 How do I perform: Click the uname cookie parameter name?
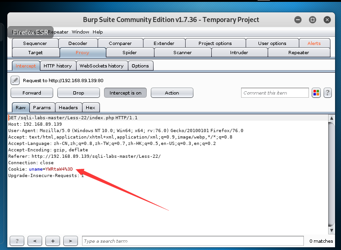(x=36, y=169)
